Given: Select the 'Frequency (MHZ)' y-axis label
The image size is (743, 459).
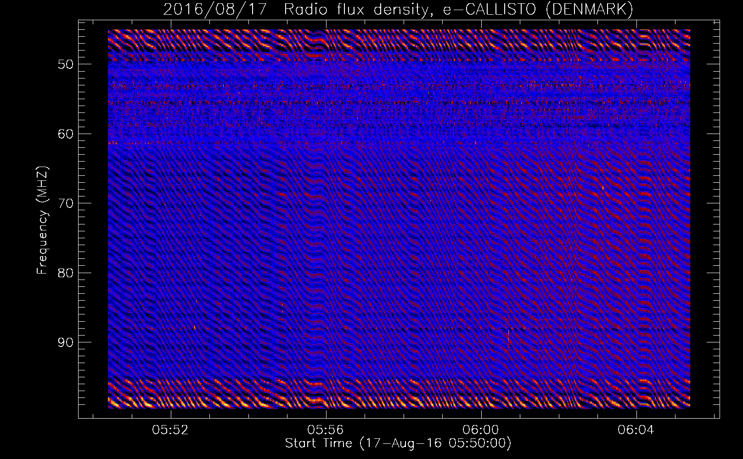Looking at the screenshot, I should [42, 220].
